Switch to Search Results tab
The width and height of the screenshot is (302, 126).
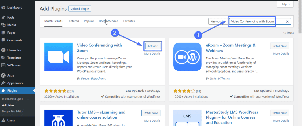point(53,21)
